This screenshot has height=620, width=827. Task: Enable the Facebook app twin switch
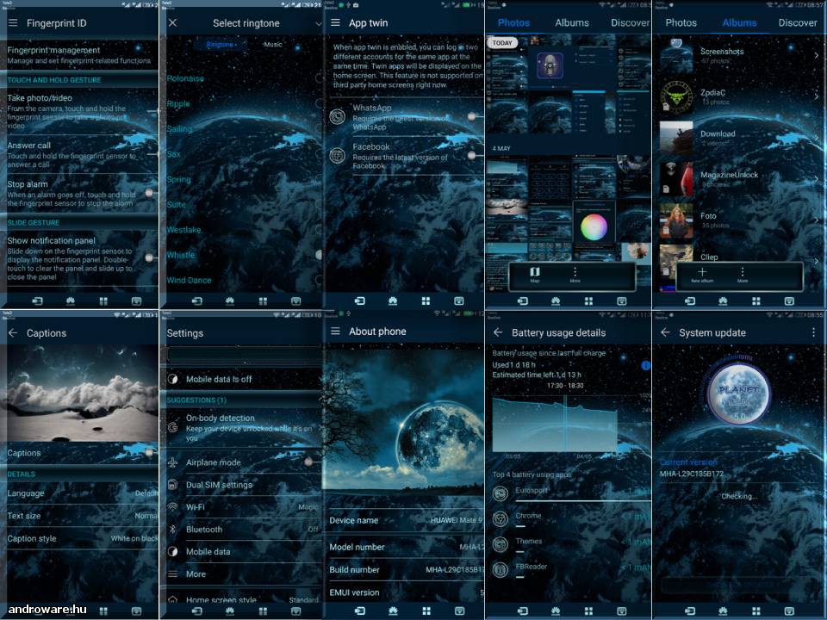click(473, 156)
